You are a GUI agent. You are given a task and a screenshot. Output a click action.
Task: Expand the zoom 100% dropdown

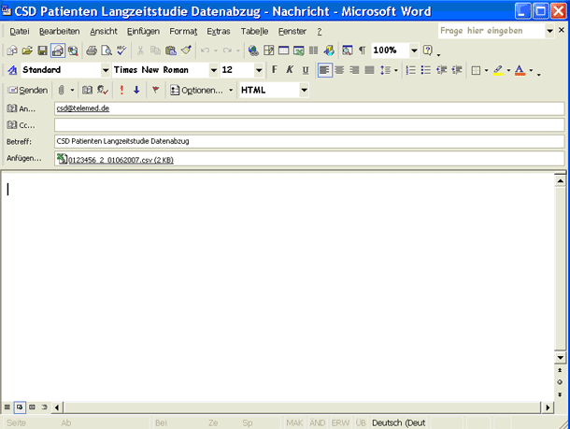414,50
